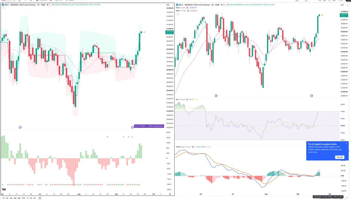Click the TradingView logo on left chart
351x200 pixels.
pos(4,190)
